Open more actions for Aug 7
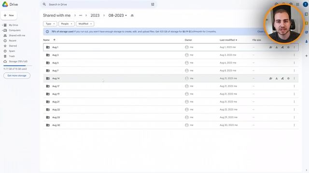309x173 pixels. click(x=294, y=71)
